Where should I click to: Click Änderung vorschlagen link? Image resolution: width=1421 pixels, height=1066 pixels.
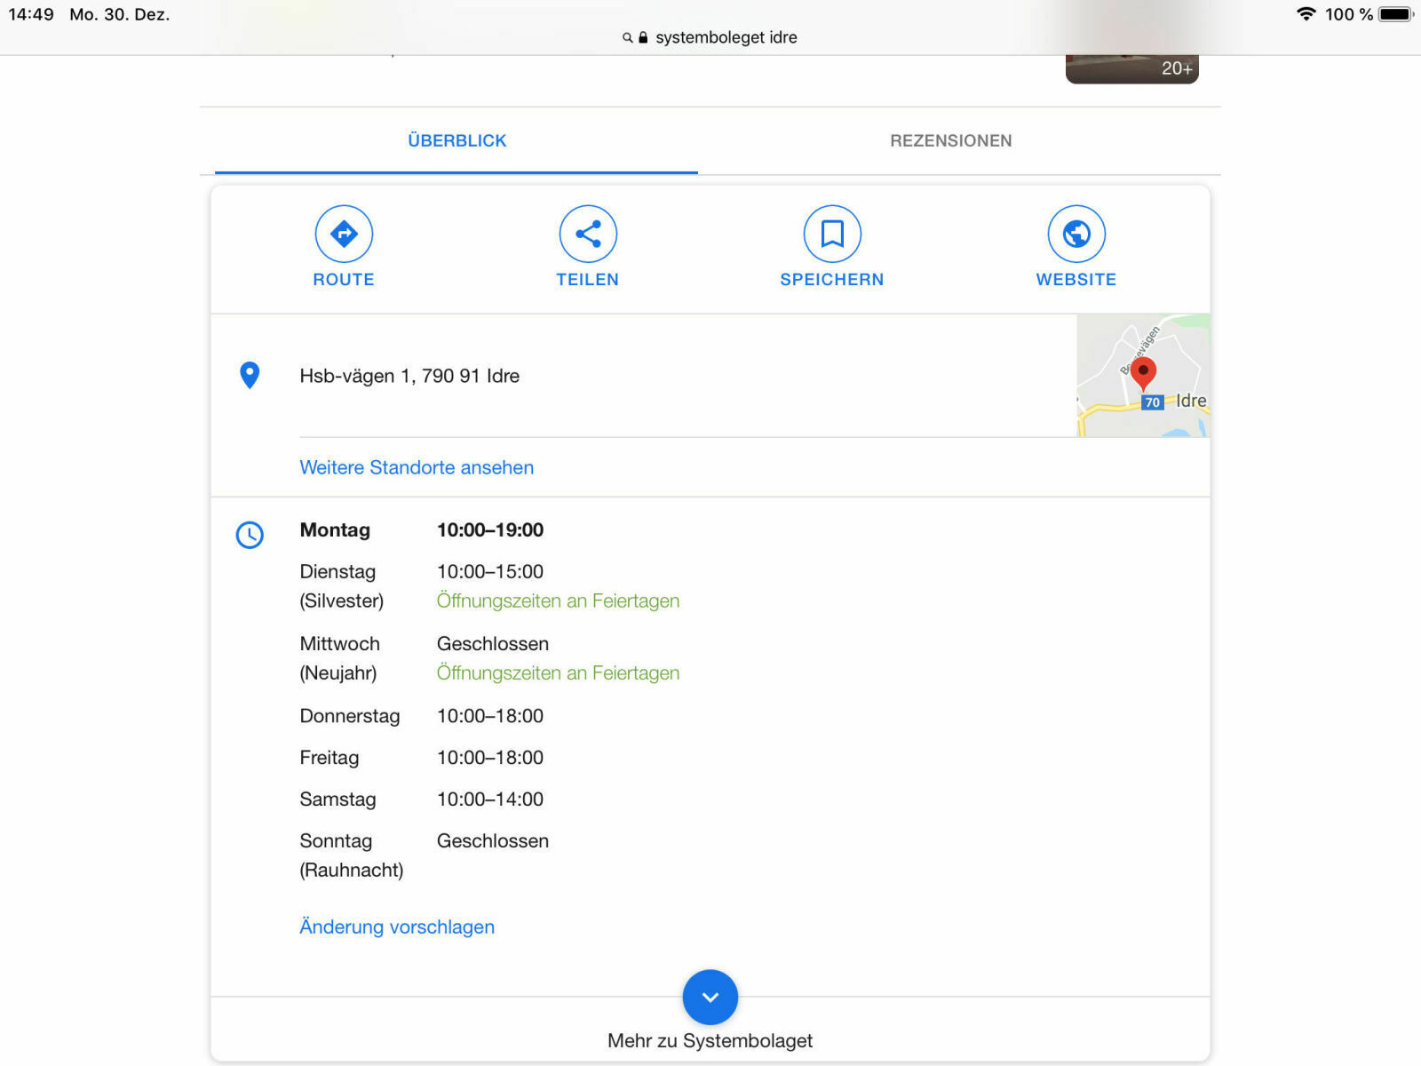(397, 927)
